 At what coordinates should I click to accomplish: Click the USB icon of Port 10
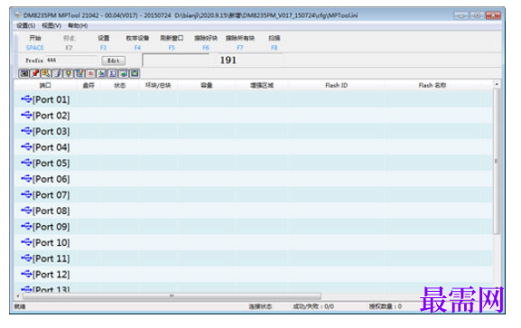pos(26,242)
